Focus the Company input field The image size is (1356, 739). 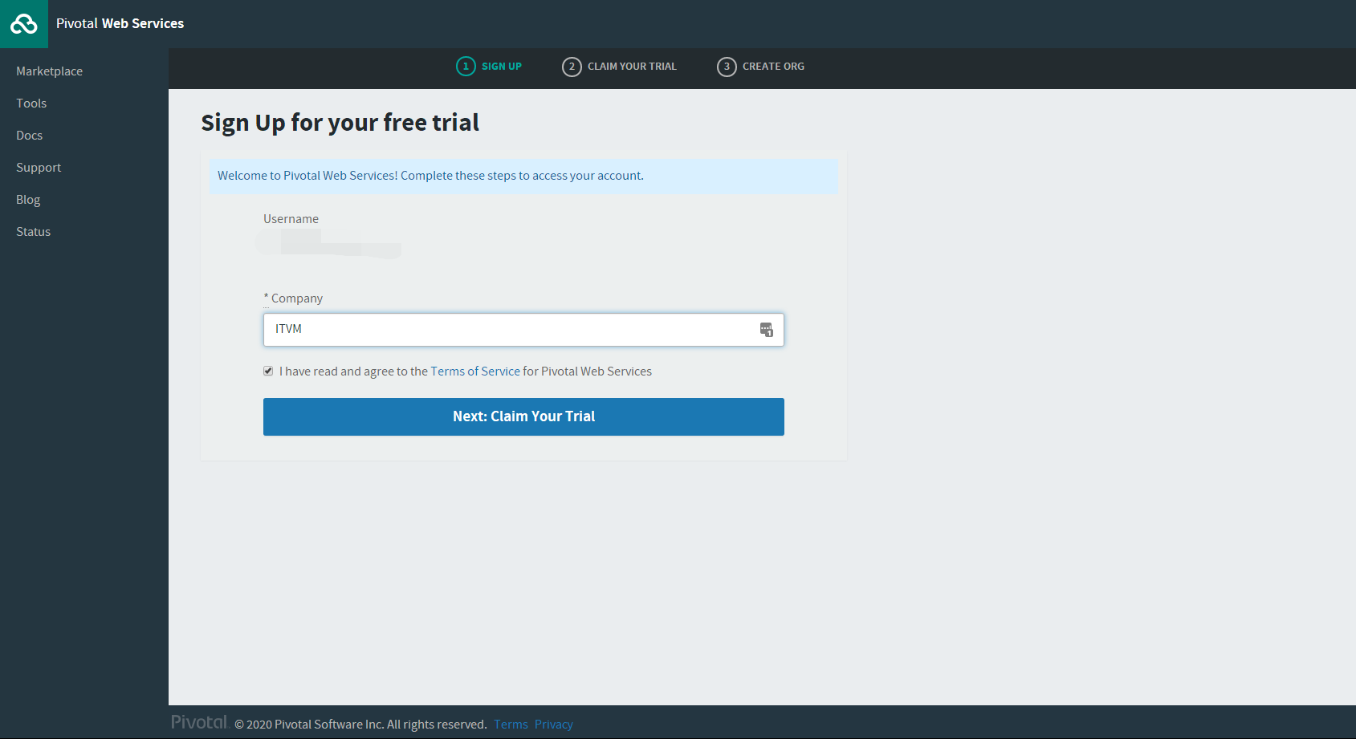(x=523, y=330)
